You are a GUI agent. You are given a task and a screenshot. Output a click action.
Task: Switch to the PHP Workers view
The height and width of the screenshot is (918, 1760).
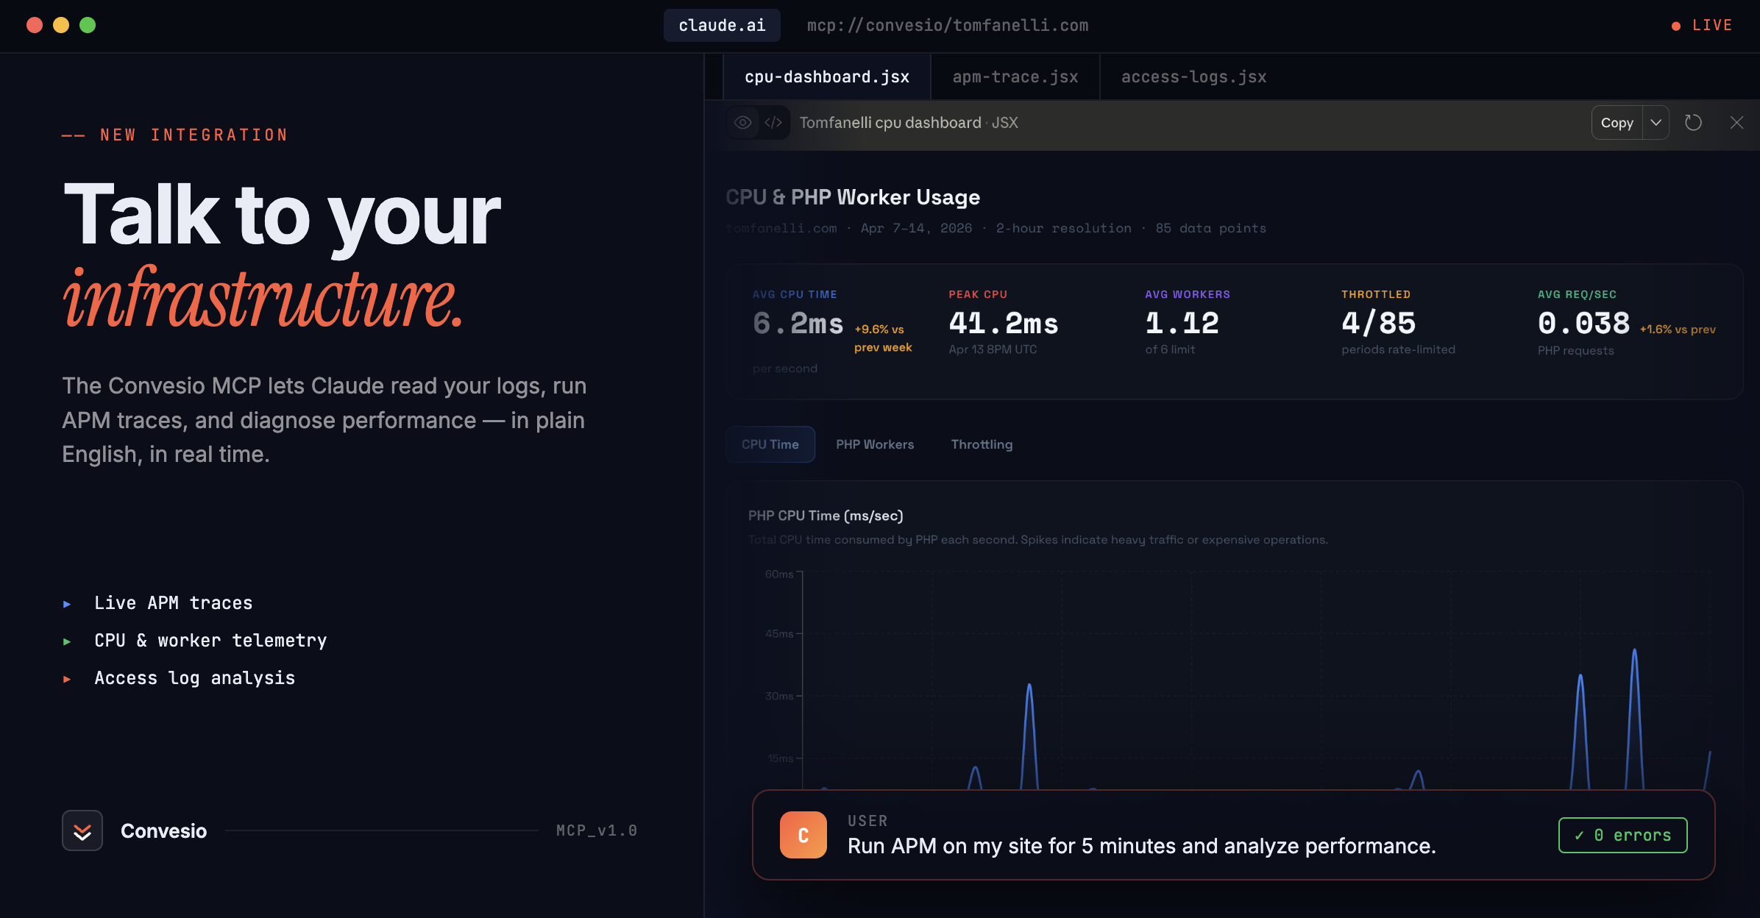874,444
